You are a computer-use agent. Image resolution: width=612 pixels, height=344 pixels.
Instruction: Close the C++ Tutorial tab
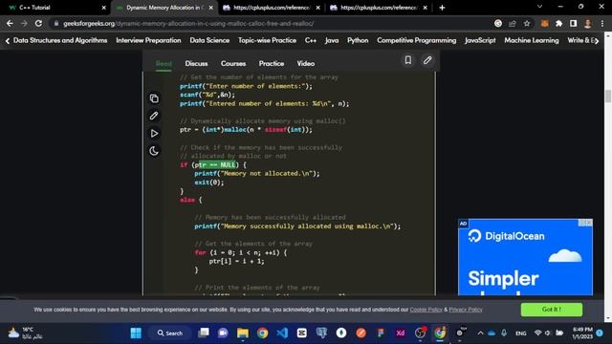click(x=104, y=8)
